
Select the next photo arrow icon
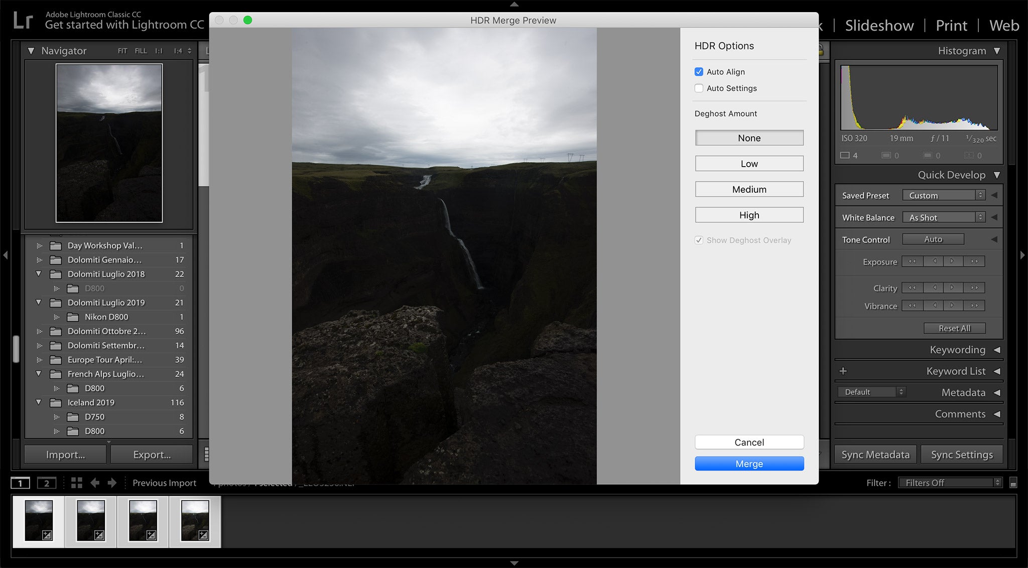tap(111, 483)
